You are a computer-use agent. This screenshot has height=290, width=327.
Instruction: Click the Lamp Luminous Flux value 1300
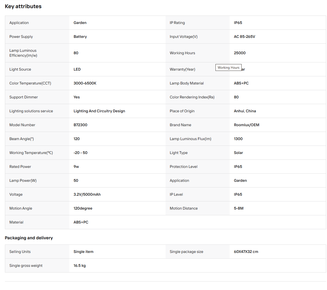tap(238, 139)
